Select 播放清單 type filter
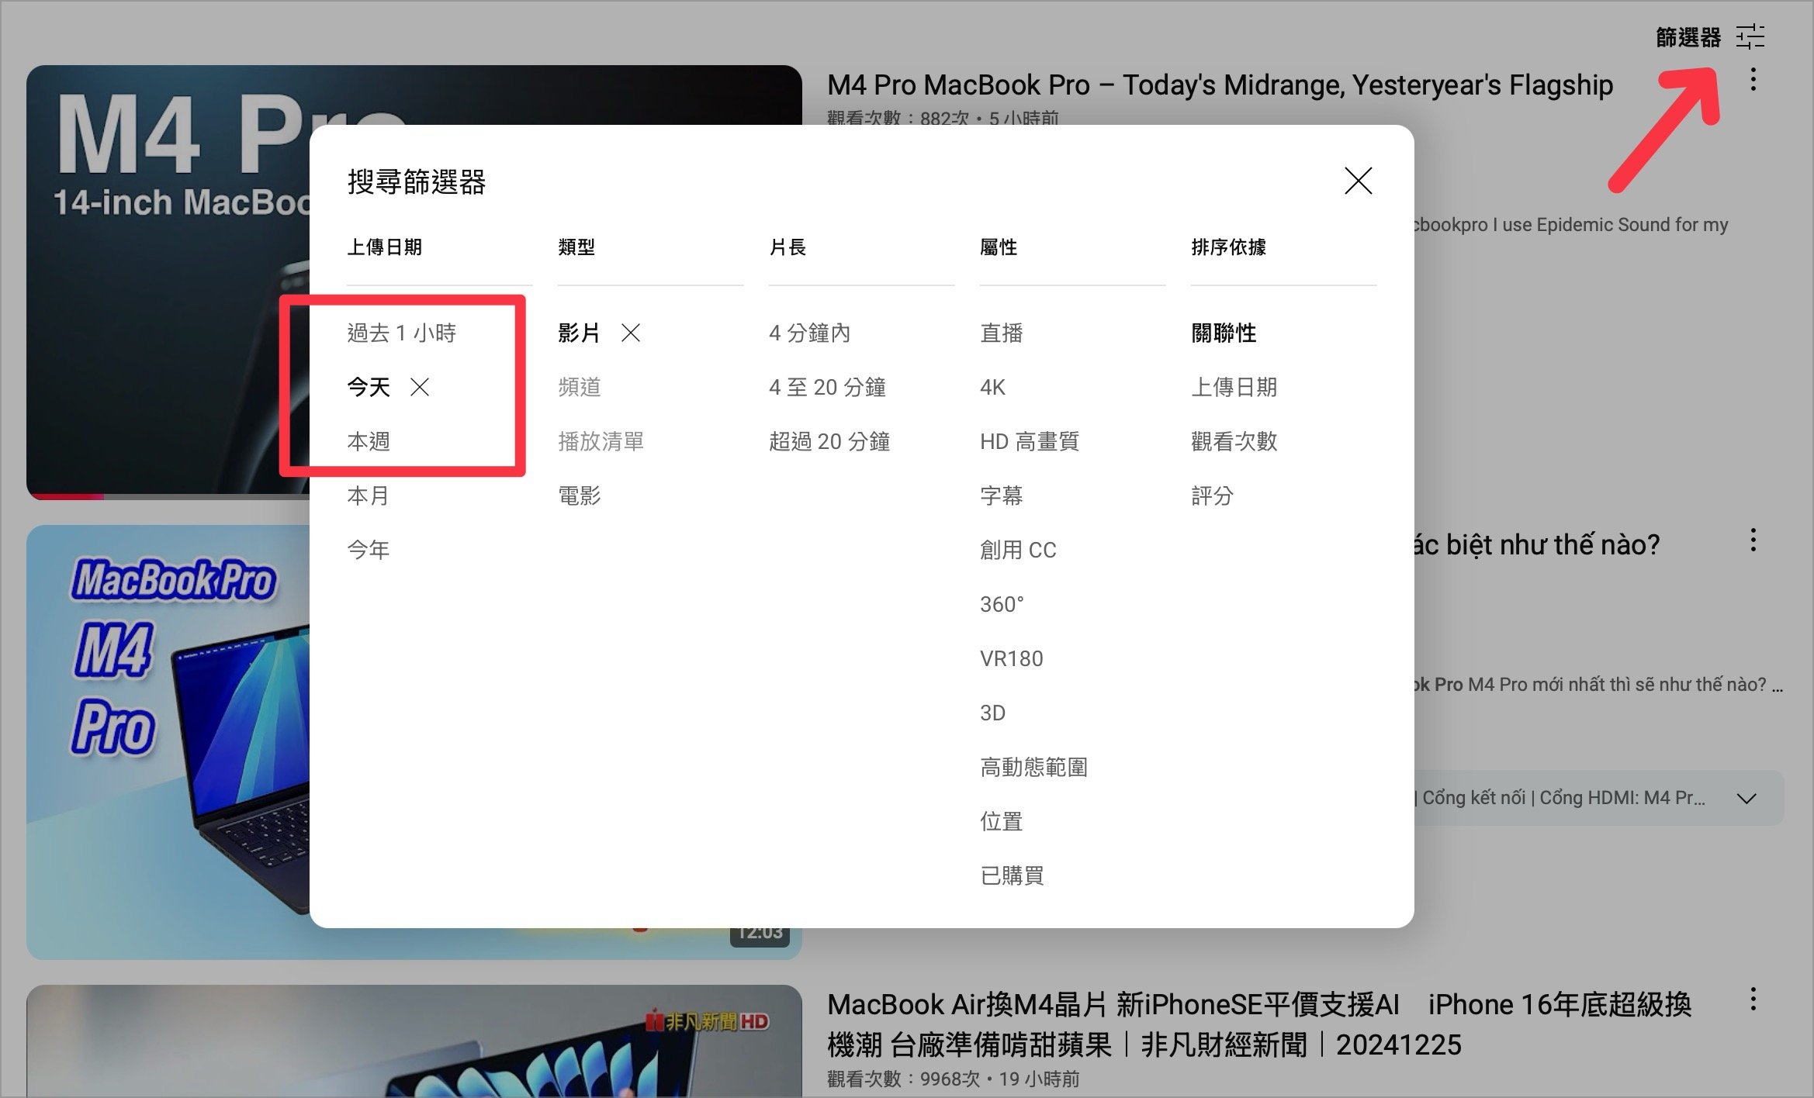 [601, 441]
